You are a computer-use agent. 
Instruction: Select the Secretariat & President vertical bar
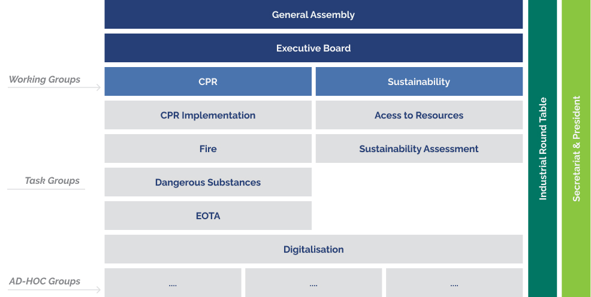(x=576, y=148)
